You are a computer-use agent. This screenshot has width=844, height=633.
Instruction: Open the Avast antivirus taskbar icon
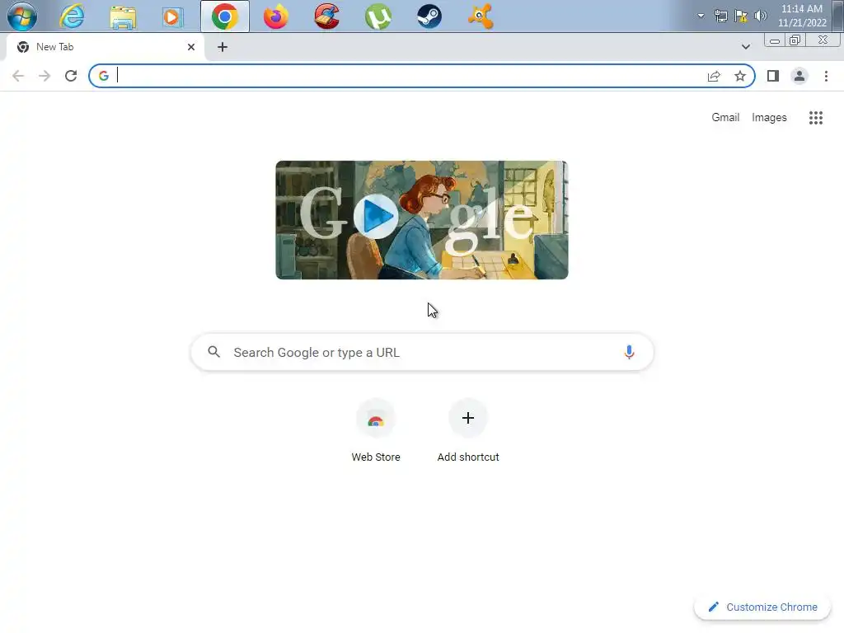click(481, 16)
